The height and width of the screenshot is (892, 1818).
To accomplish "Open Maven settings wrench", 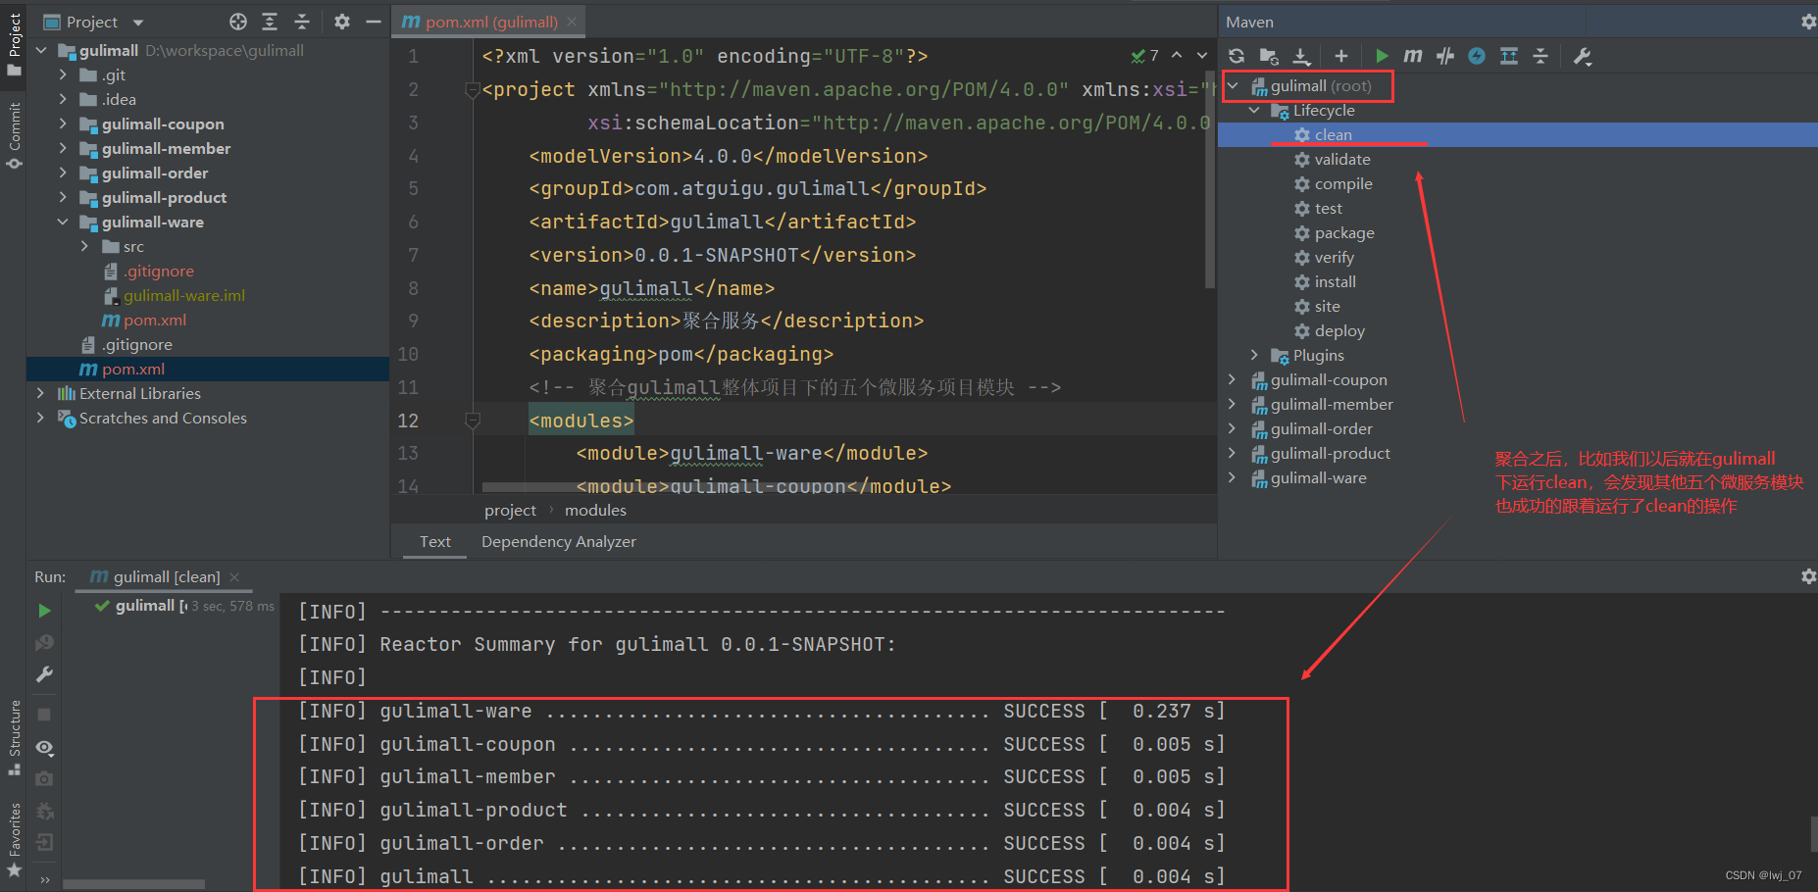I will click(1582, 56).
